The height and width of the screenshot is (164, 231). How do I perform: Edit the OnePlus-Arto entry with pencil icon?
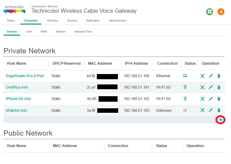(x=211, y=87)
